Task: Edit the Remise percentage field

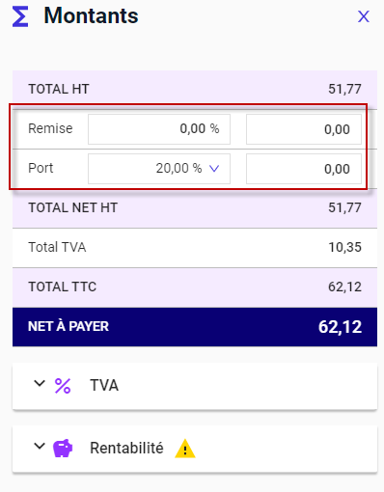Action: tap(159, 129)
